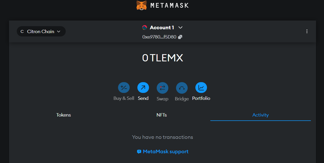The height and width of the screenshot is (163, 324).
Task: Switch to the Tokens tab
Action: click(63, 115)
